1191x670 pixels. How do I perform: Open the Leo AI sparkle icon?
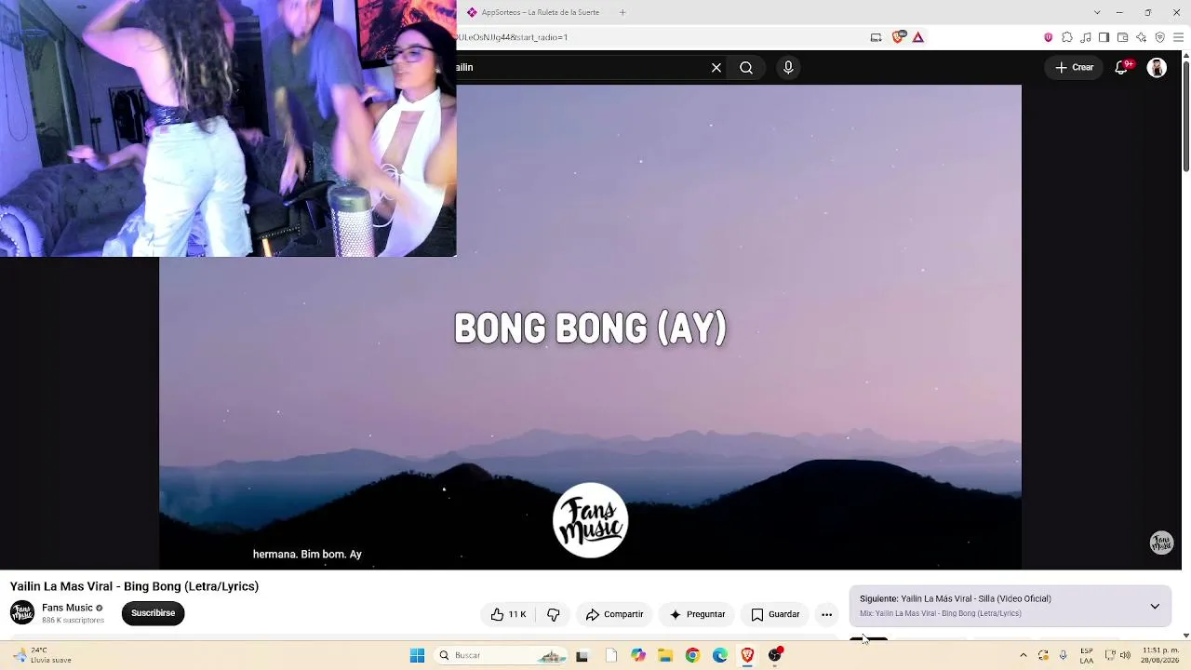pos(1141,37)
